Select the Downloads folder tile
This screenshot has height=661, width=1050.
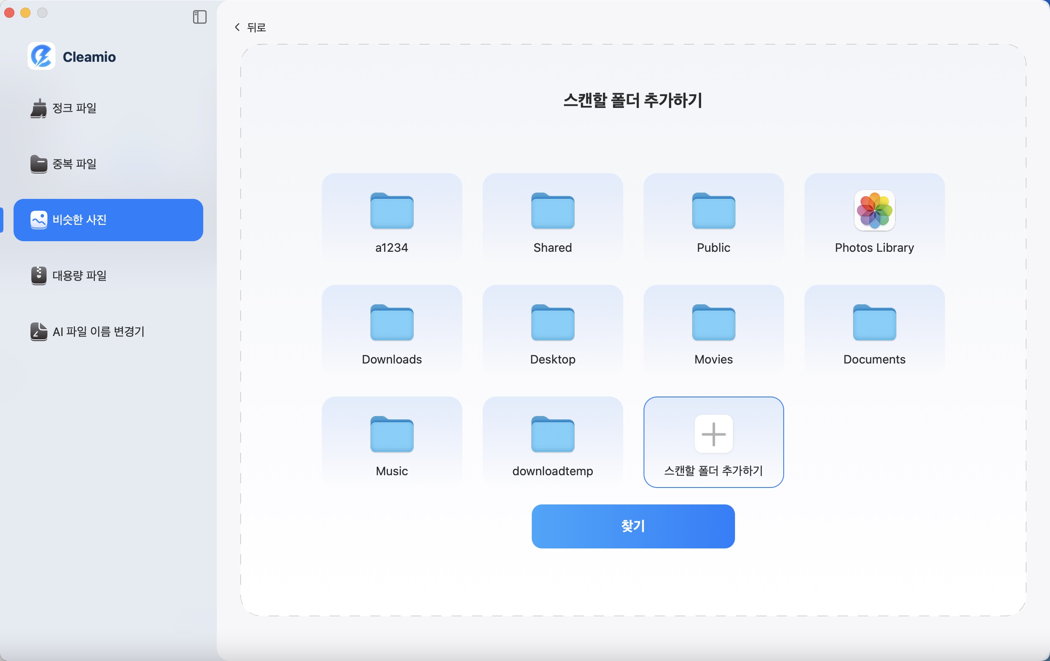(391, 329)
